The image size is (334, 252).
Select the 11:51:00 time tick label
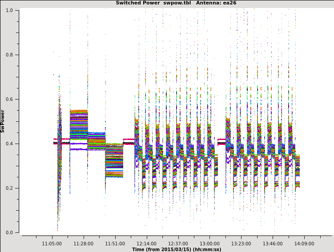pos(115,244)
